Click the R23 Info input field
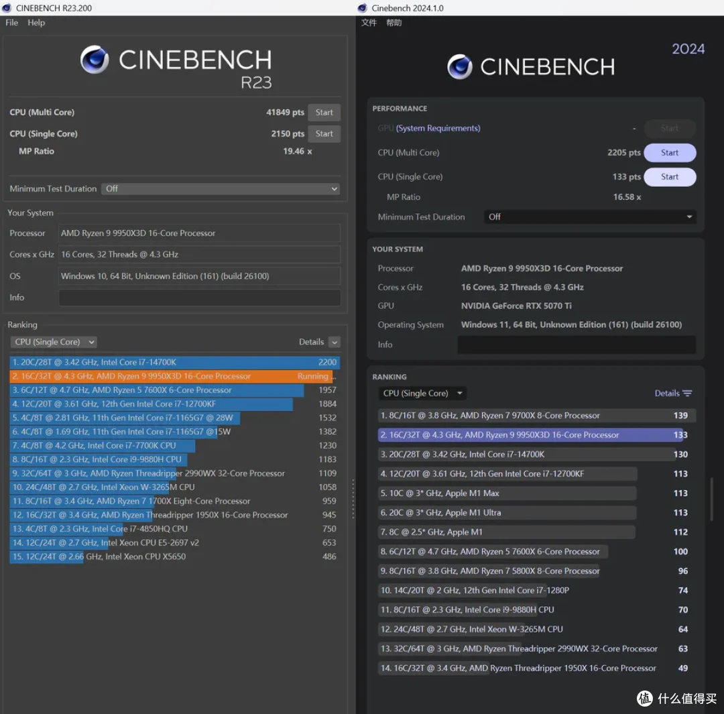Image resolution: width=724 pixels, height=714 pixels. point(200,298)
